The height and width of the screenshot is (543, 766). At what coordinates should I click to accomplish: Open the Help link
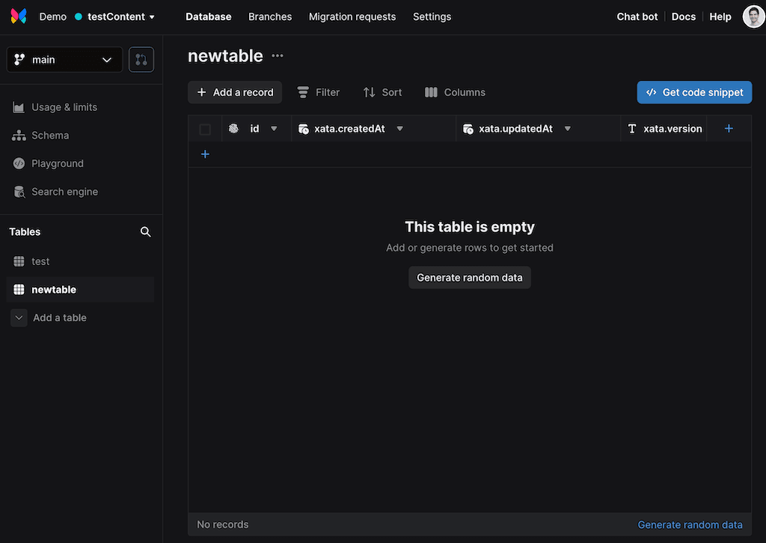720,16
